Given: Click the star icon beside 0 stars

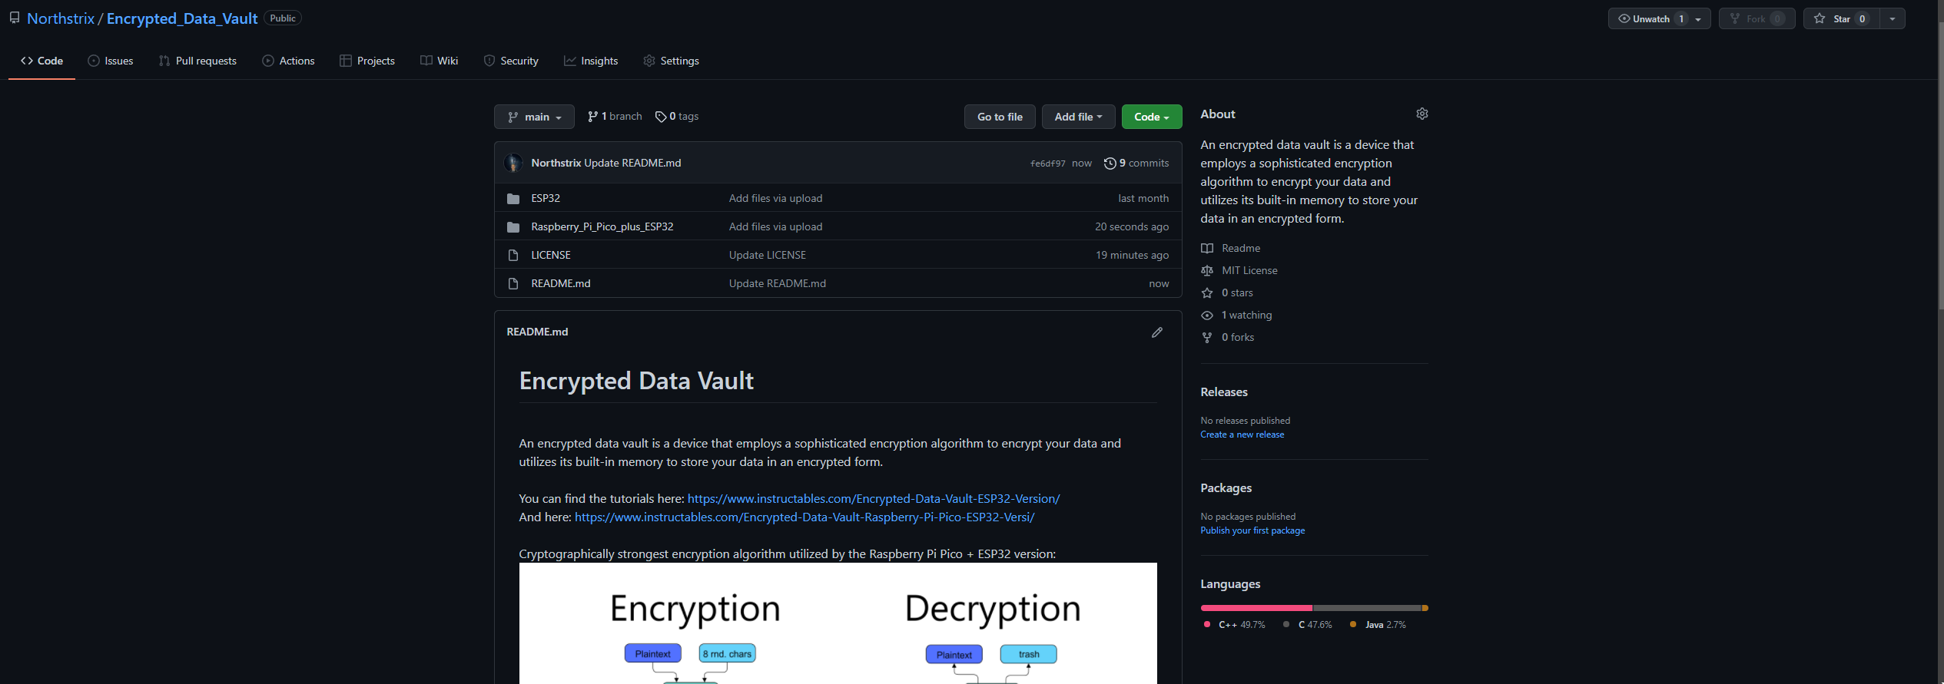Looking at the screenshot, I should pyautogui.click(x=1207, y=293).
